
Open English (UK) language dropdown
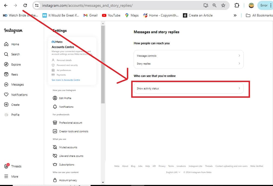click(x=173, y=172)
